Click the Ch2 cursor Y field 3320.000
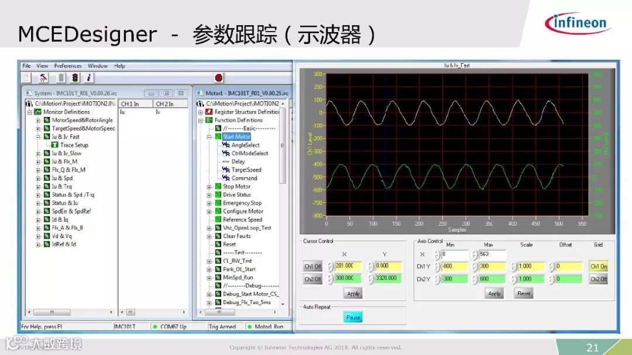The width and height of the screenshot is (632, 355). pyautogui.click(x=388, y=278)
